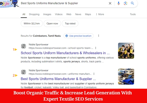Viewport: 147px width, 103px height.
Task: Click Use precise location button
Action: (78, 36)
